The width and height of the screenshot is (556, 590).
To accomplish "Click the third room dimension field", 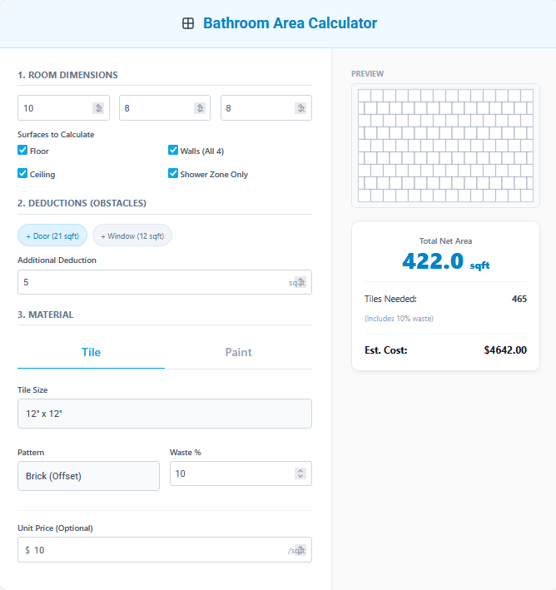I will pyautogui.click(x=266, y=108).
